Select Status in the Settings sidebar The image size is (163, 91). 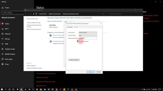[x=7, y=24]
